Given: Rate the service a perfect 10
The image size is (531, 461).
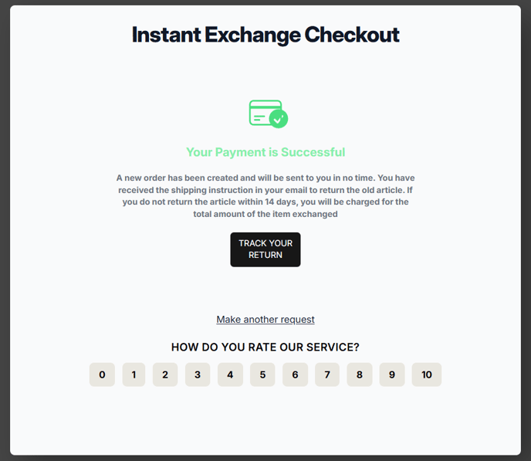Looking at the screenshot, I should (426, 375).
